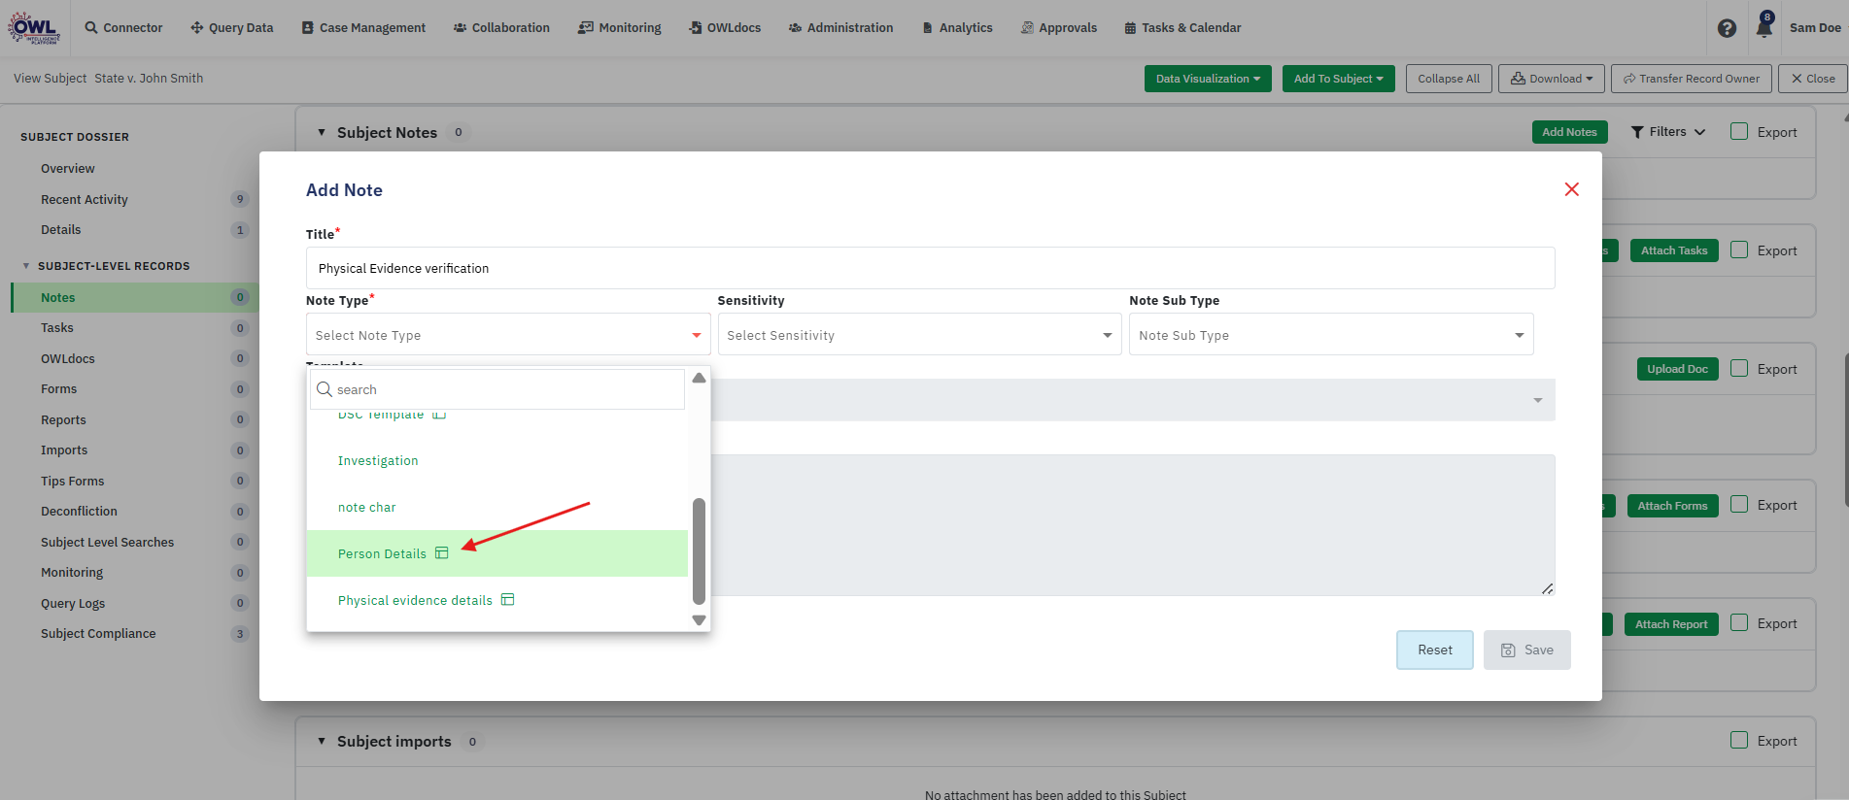Collapse Subject-Level Records tree
This screenshot has height=800, width=1849.
pyautogui.click(x=26, y=266)
